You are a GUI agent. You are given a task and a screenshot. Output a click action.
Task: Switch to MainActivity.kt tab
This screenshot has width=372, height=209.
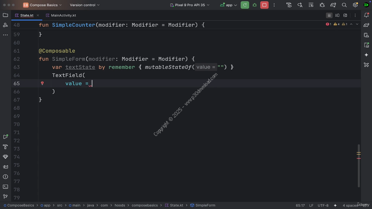point(63,15)
